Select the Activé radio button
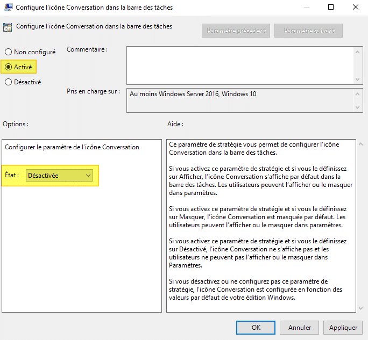The image size is (368, 340). [18, 67]
